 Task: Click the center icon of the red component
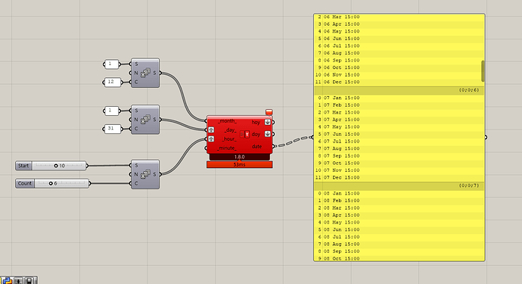pos(244,134)
